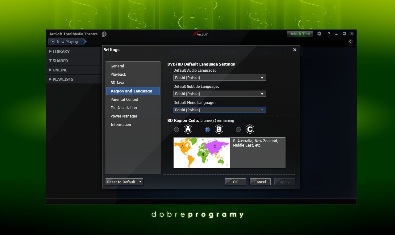Open Default Subtitle Language dropdown
This screenshot has height=235, width=395.
tap(220, 94)
